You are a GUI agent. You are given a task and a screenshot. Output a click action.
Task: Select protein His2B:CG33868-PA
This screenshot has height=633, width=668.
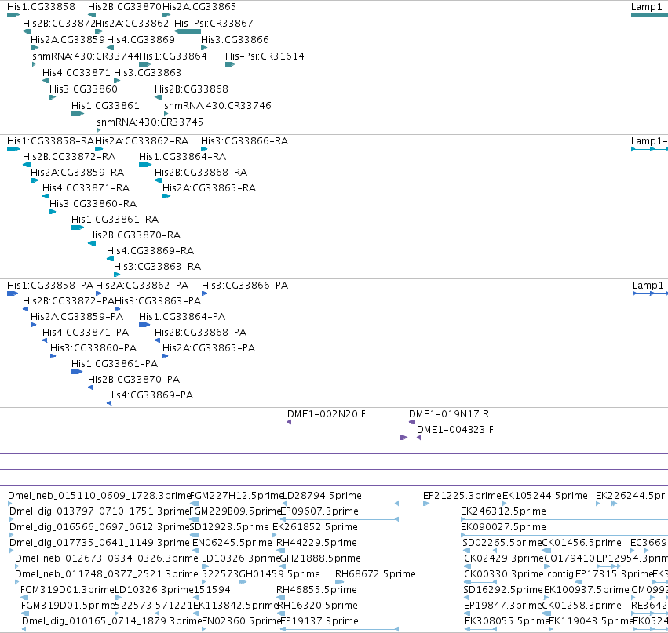(200, 333)
